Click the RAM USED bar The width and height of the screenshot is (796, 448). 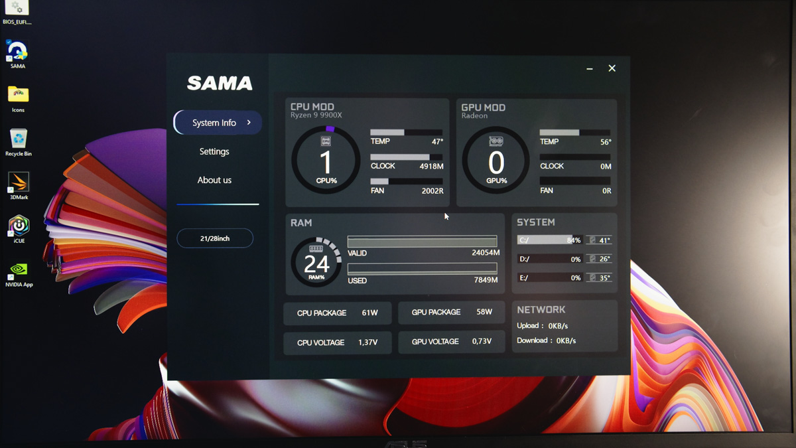[422, 269]
